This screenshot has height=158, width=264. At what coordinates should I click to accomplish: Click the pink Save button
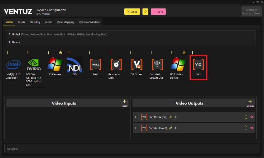tap(158, 12)
